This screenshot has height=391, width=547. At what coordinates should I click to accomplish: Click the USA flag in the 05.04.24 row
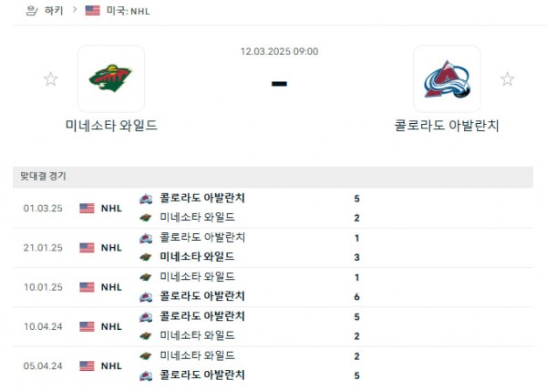88,365
